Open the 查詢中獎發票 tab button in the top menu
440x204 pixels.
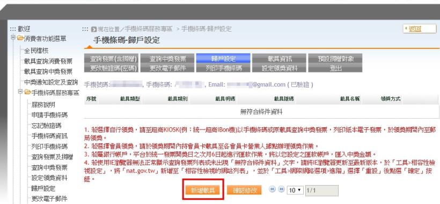click(167, 59)
